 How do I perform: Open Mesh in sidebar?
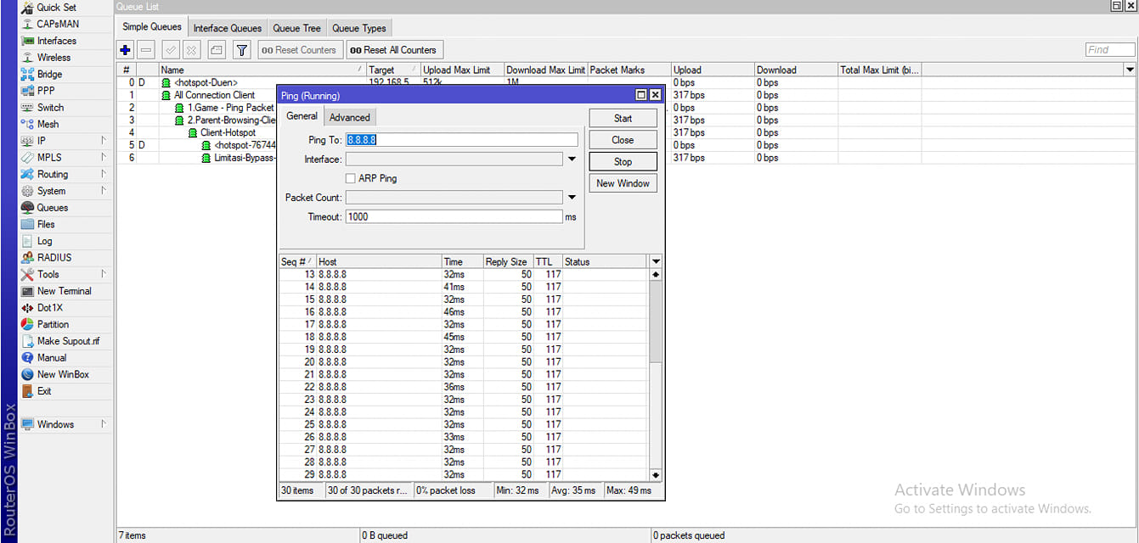(48, 124)
